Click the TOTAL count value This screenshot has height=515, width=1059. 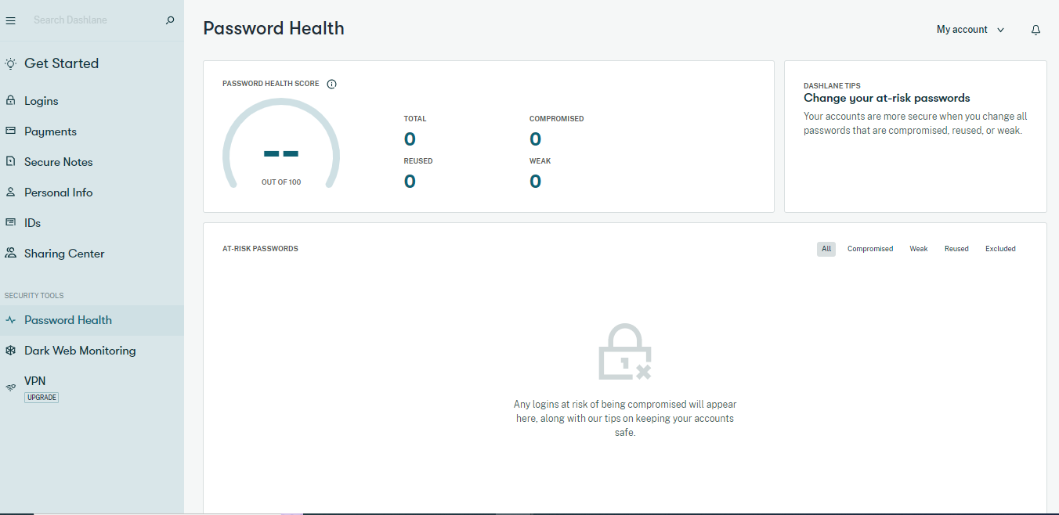point(410,139)
